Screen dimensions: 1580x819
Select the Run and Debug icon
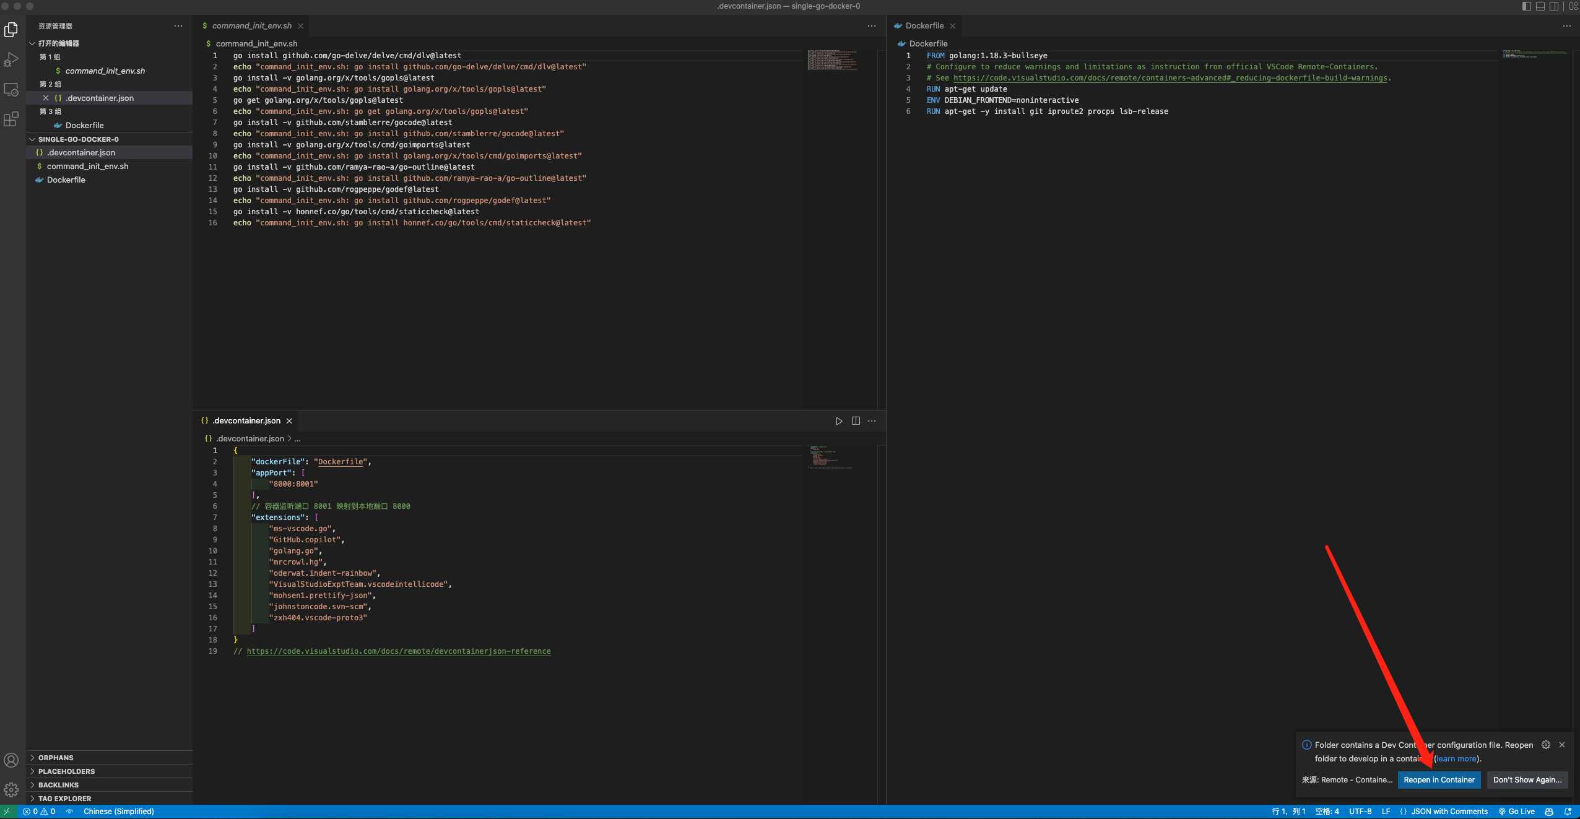(x=11, y=59)
